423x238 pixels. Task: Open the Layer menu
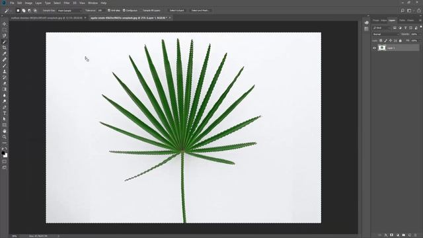point(38,3)
